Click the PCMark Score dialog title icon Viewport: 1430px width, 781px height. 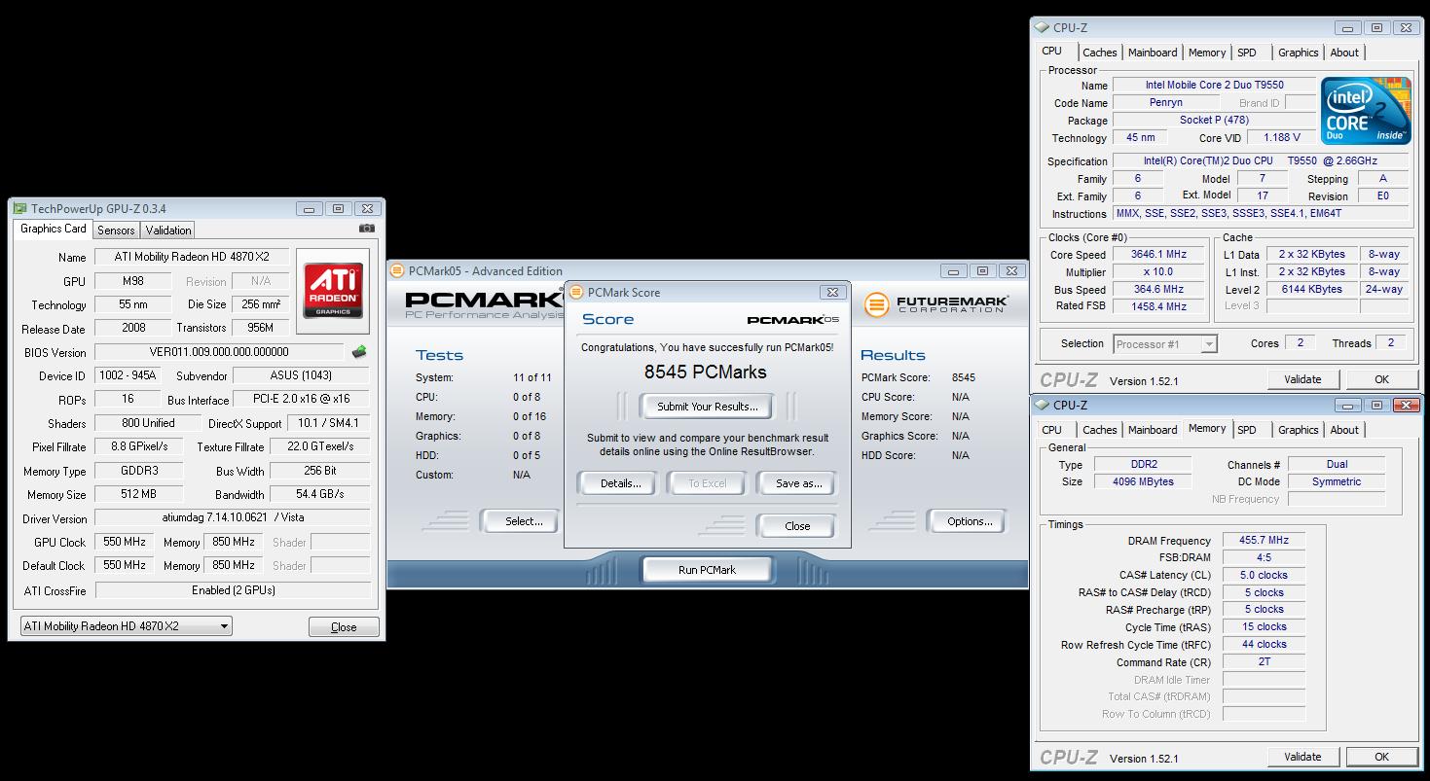coord(576,292)
